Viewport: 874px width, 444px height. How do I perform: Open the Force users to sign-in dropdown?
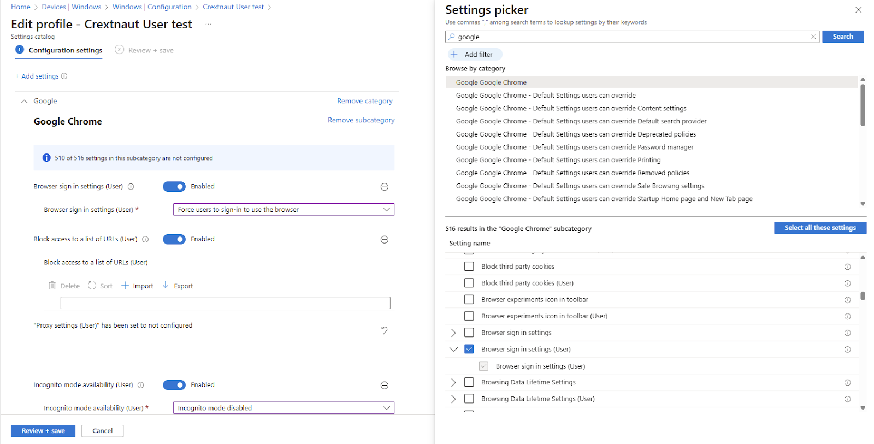click(x=284, y=210)
